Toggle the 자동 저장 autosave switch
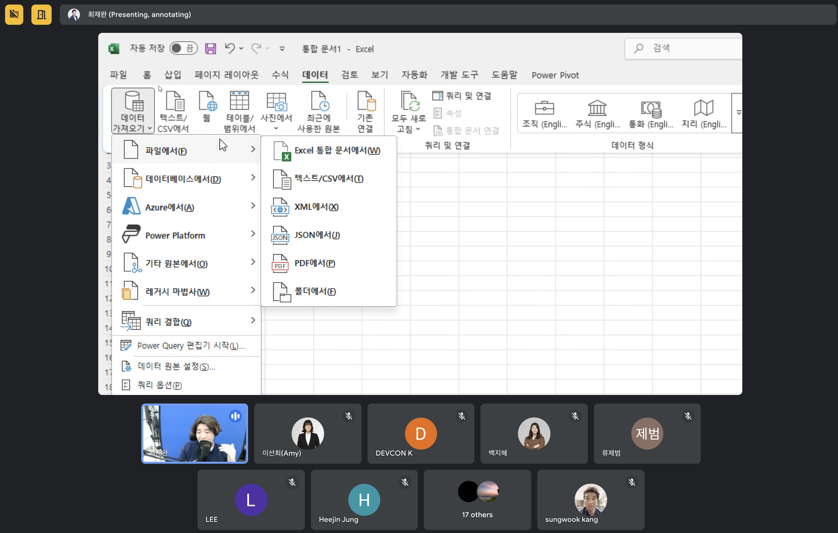 pyautogui.click(x=183, y=48)
